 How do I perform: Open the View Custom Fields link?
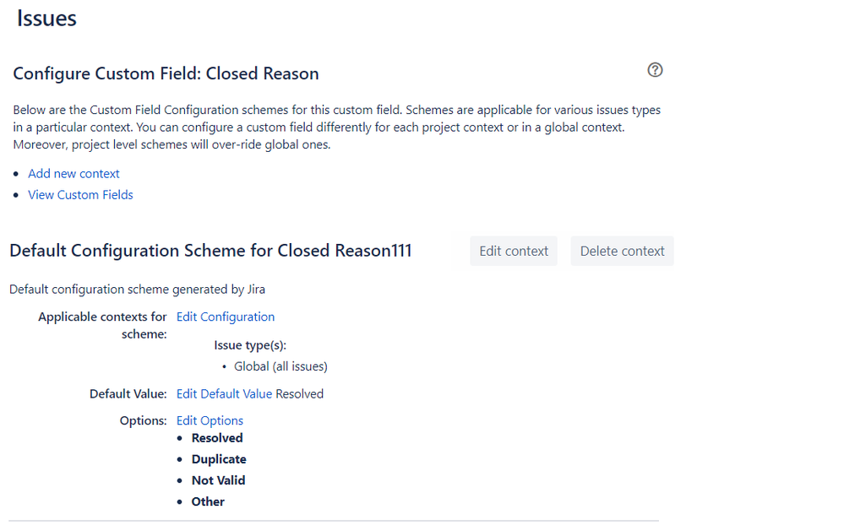point(80,195)
